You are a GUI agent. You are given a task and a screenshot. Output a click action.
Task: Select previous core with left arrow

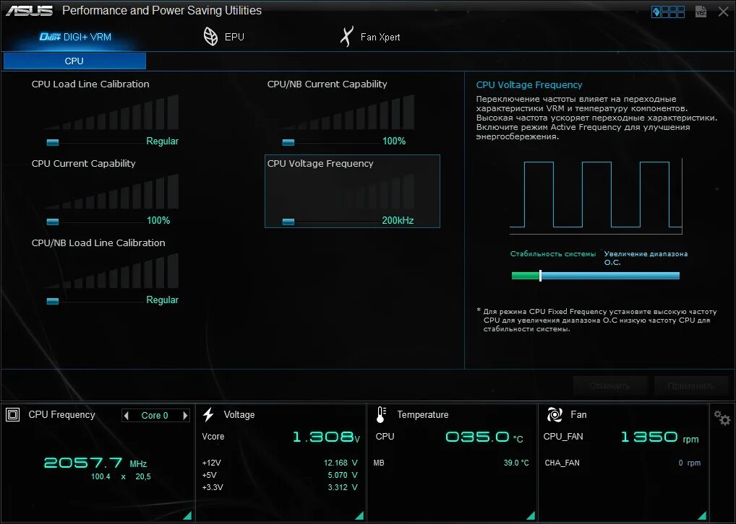(x=126, y=415)
